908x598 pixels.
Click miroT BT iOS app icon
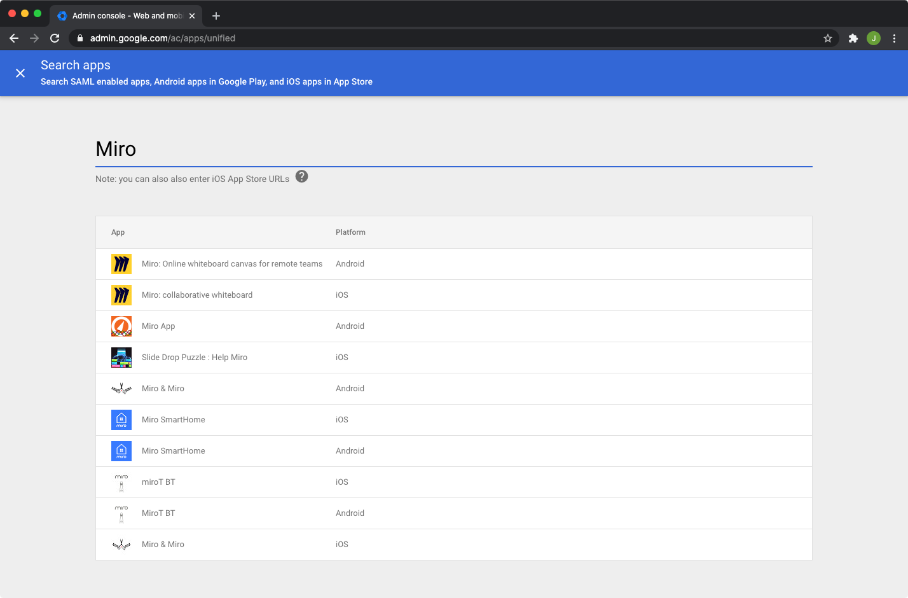tap(121, 482)
